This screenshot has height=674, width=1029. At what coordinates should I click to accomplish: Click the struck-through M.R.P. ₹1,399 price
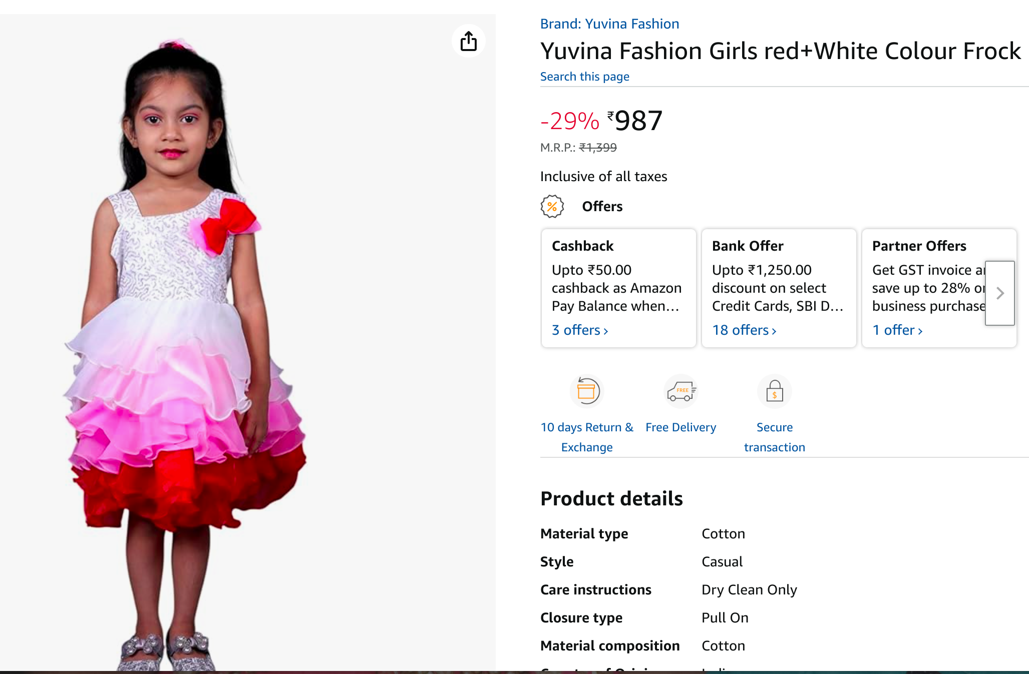598,148
